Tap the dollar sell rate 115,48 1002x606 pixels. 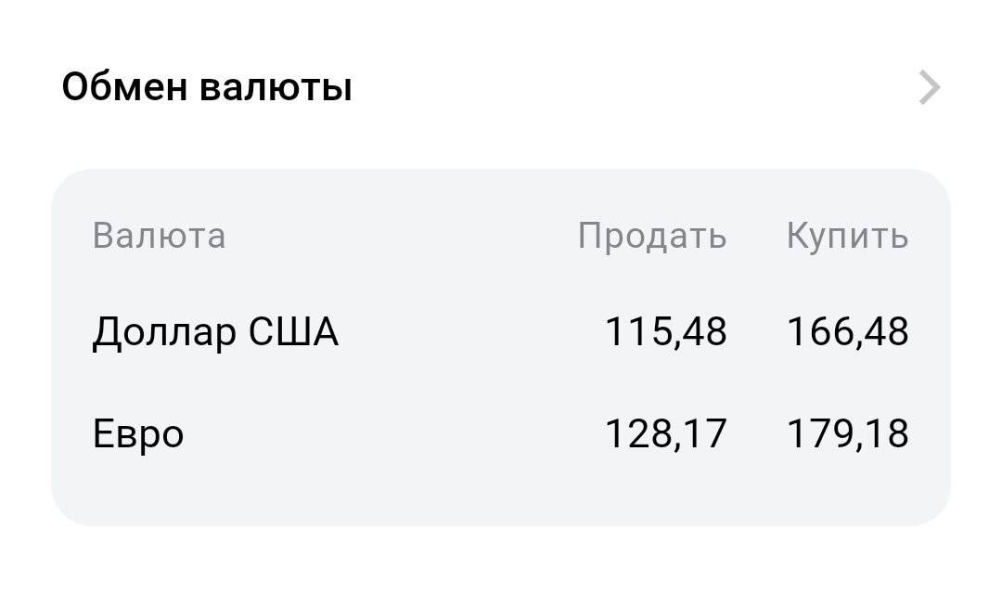point(665,332)
